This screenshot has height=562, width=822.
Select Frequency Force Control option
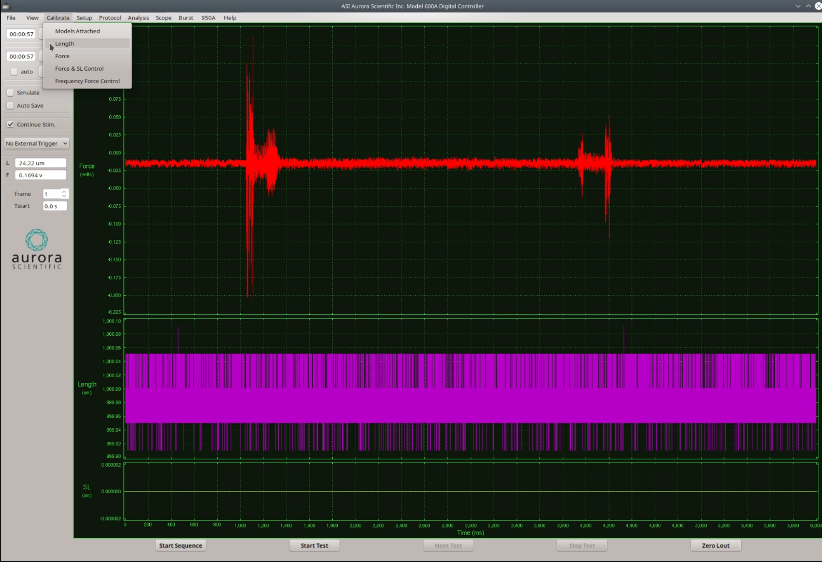click(87, 81)
